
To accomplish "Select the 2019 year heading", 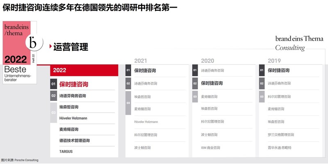I will (x=274, y=61).
